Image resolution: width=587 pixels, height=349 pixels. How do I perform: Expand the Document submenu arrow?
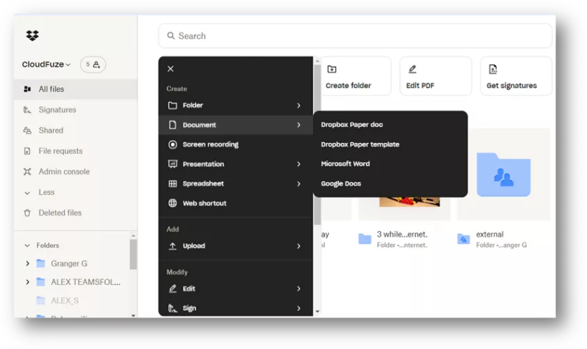[x=299, y=125]
